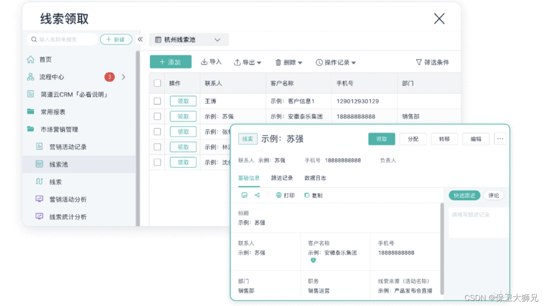
Task: Switch to the 跟进记录 tab
Action: coord(282,178)
